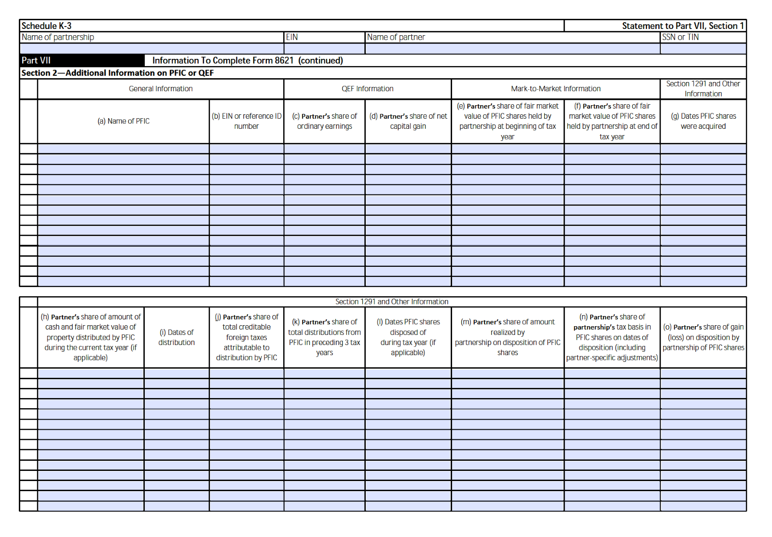Click first cell under share of ordinary earnings
The image size is (772, 537).
pyautogui.click(x=324, y=149)
